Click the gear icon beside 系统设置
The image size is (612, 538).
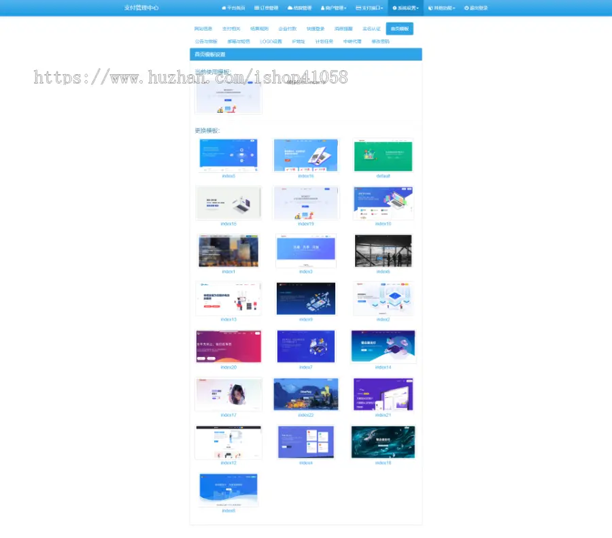[394, 8]
